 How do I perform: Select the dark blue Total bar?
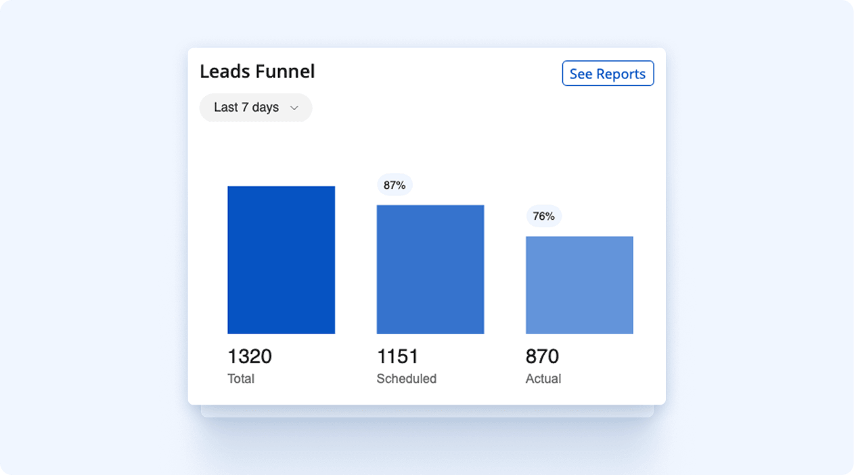(281, 260)
